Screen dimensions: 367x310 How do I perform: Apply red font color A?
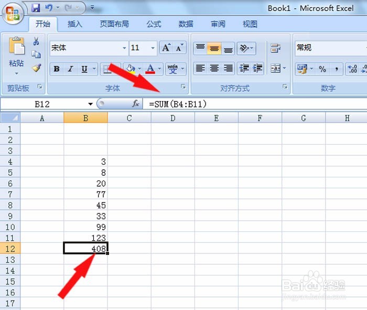150,69
